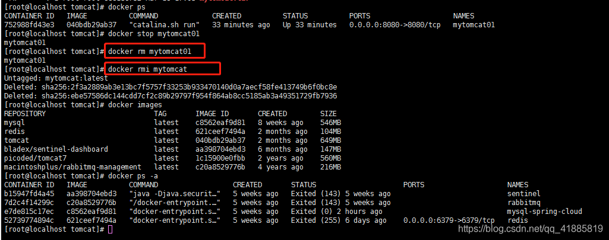Image resolution: width=609 pixels, height=240 pixels.
Task: Click image ID 621ceef7494a in images list
Action: coord(220,132)
